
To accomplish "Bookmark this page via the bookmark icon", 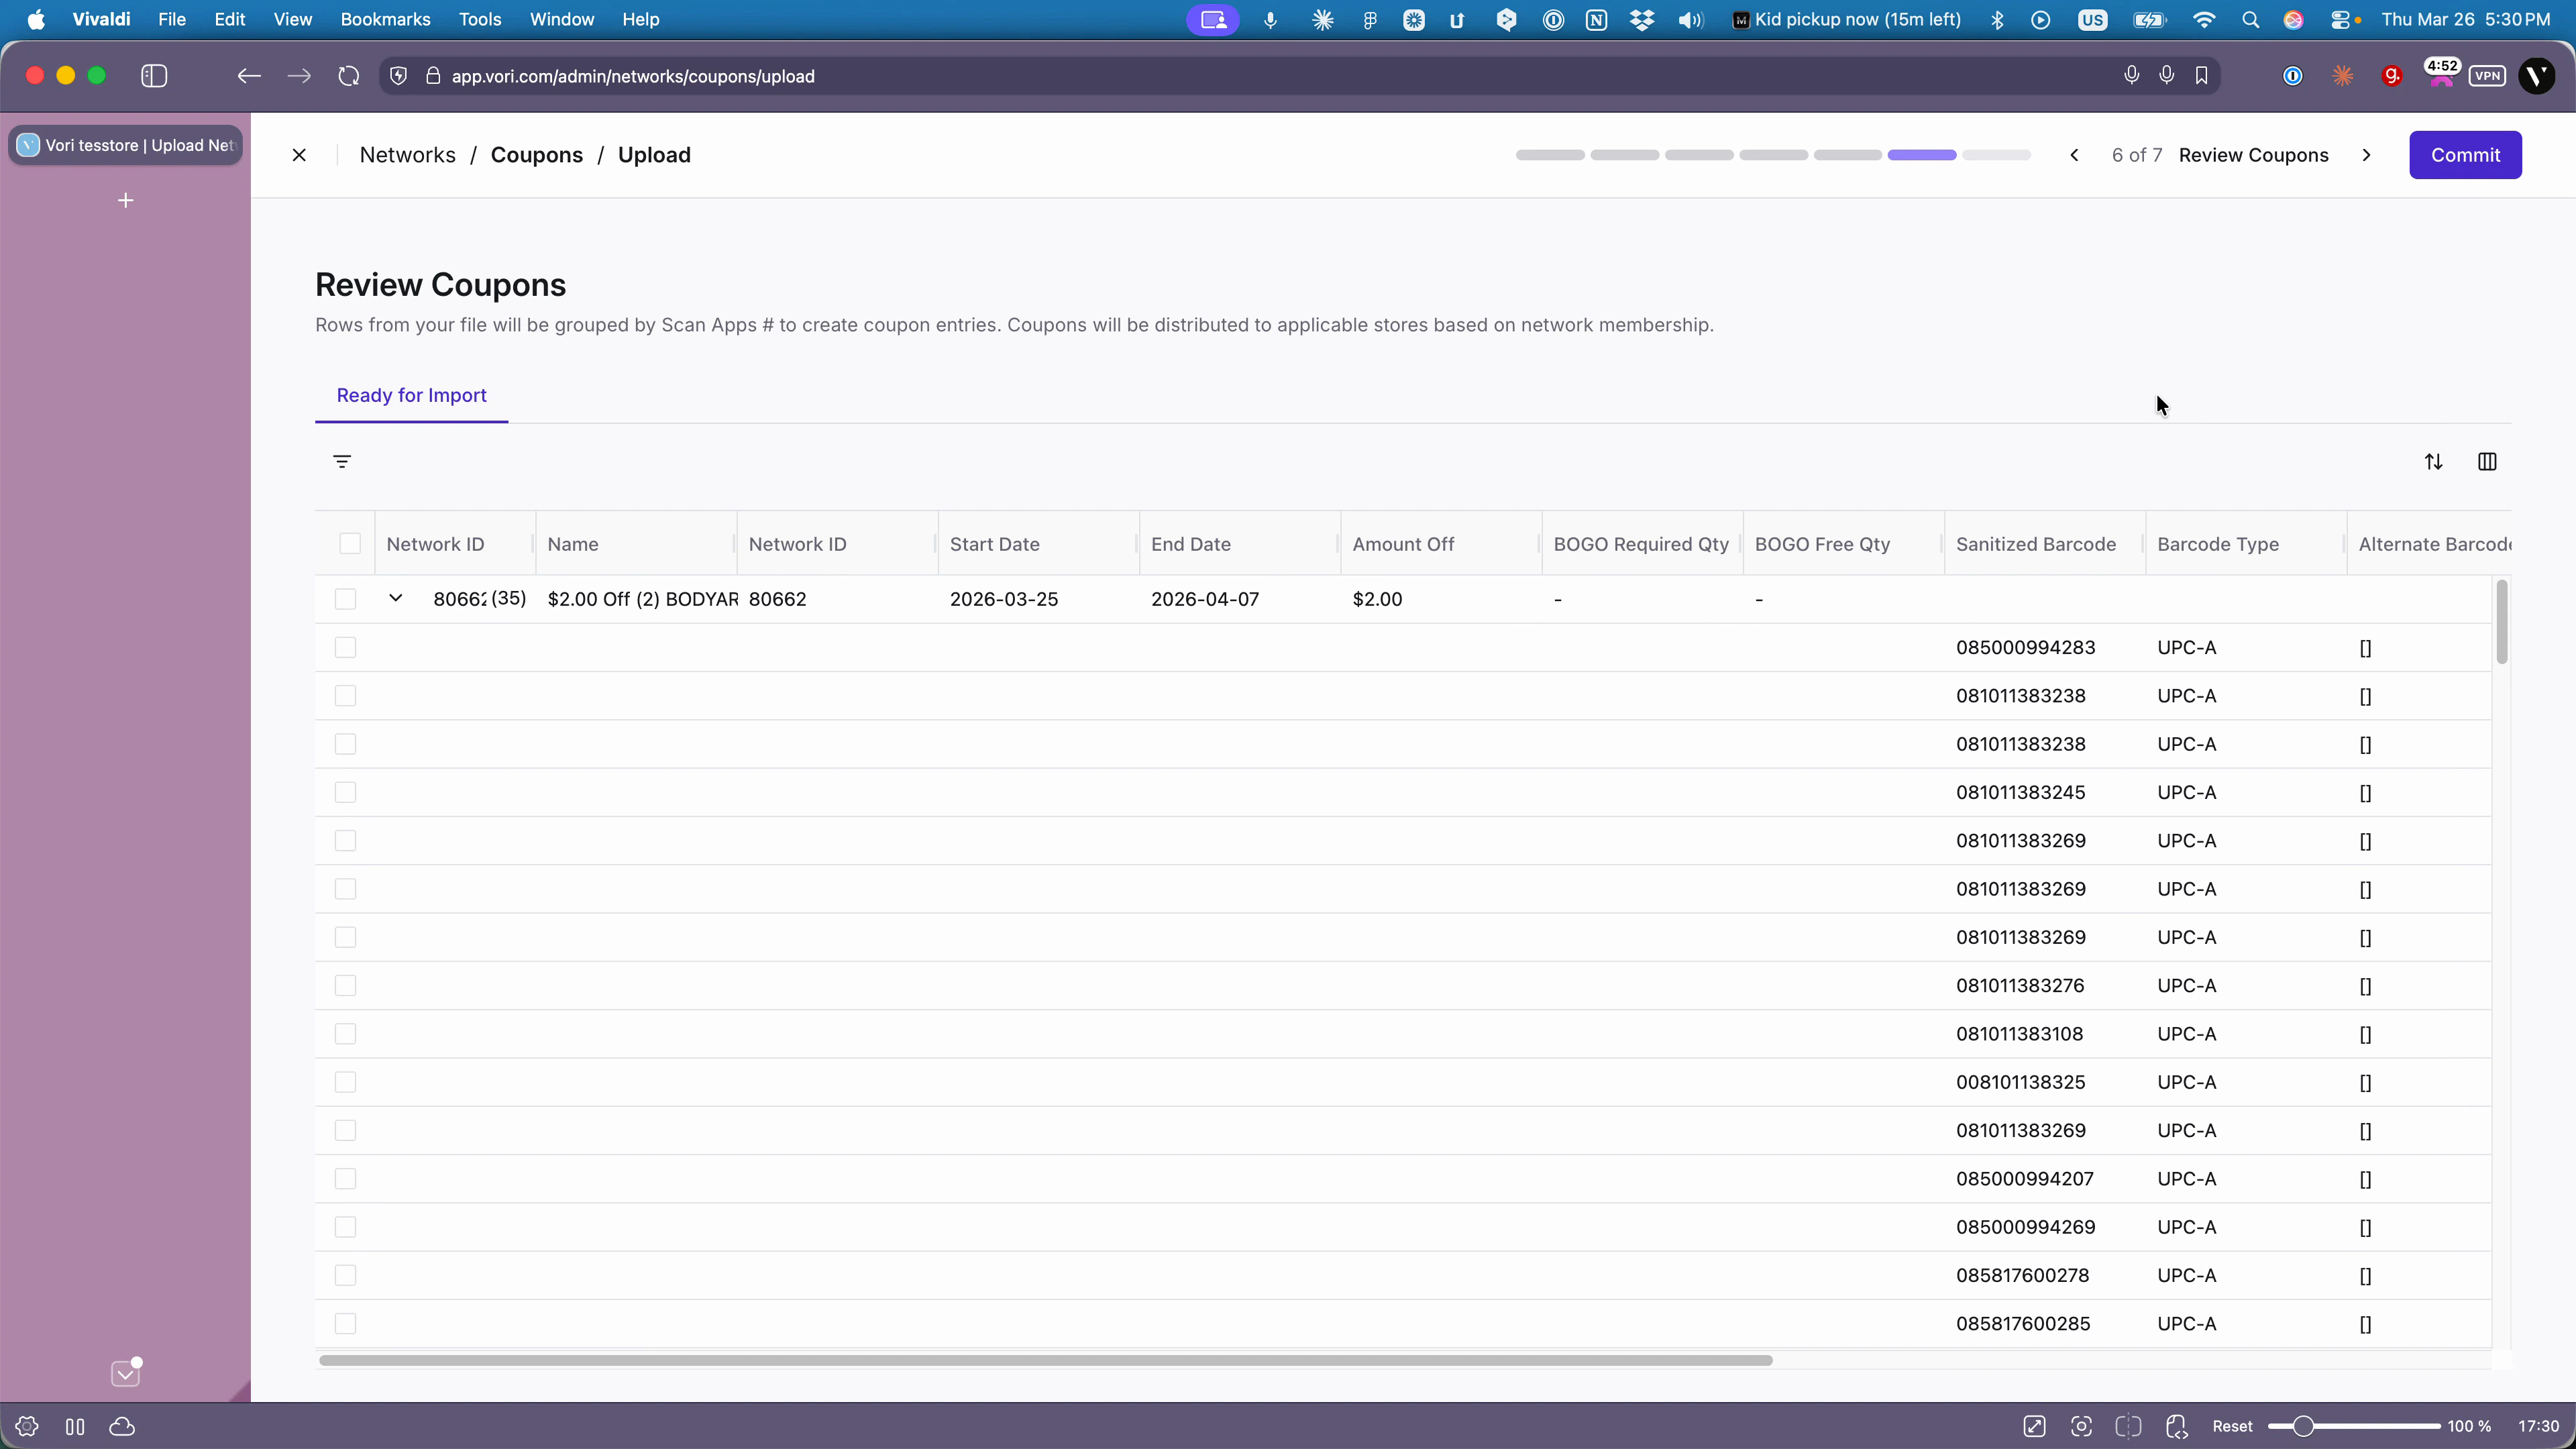I will pyautogui.click(x=2201, y=76).
